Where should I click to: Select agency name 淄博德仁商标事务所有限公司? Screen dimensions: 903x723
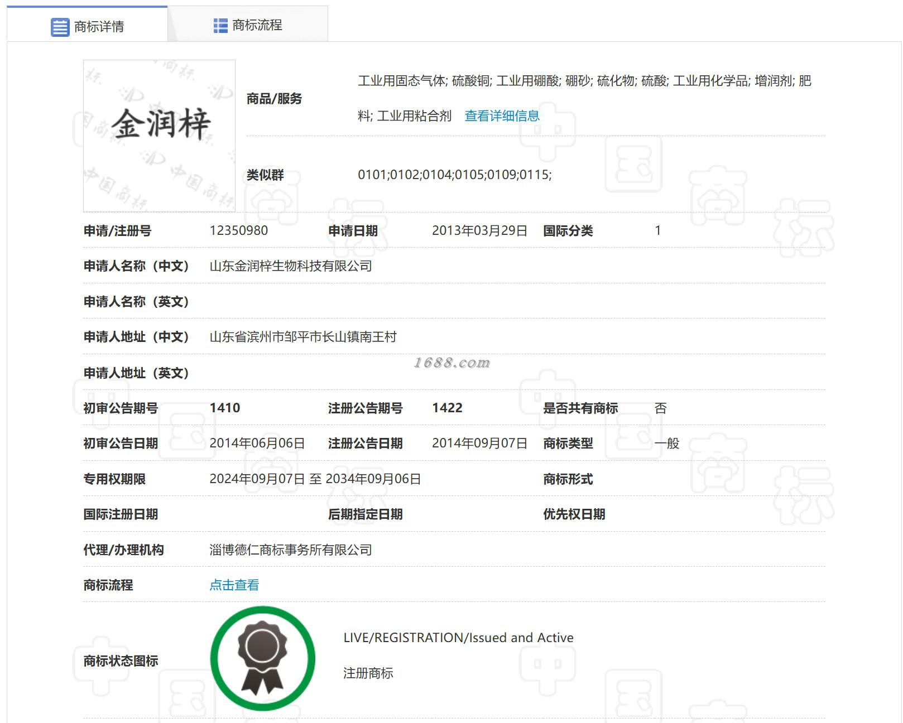291,550
